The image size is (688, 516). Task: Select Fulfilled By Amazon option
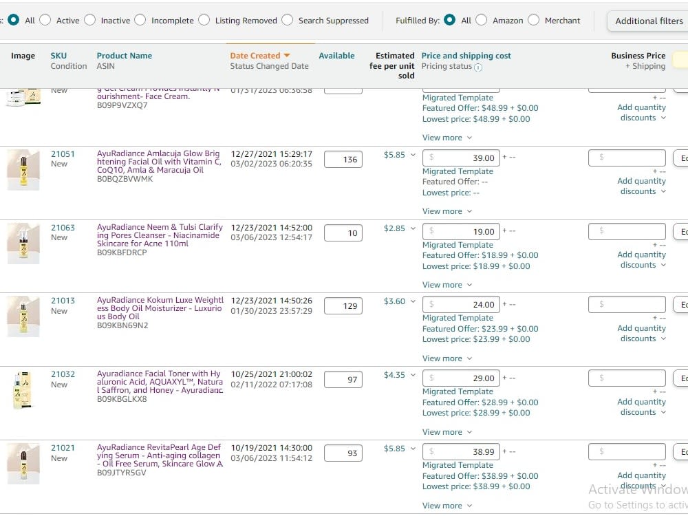pos(482,20)
